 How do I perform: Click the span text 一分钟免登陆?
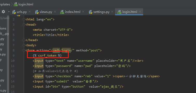pyautogui.click(x=136, y=76)
